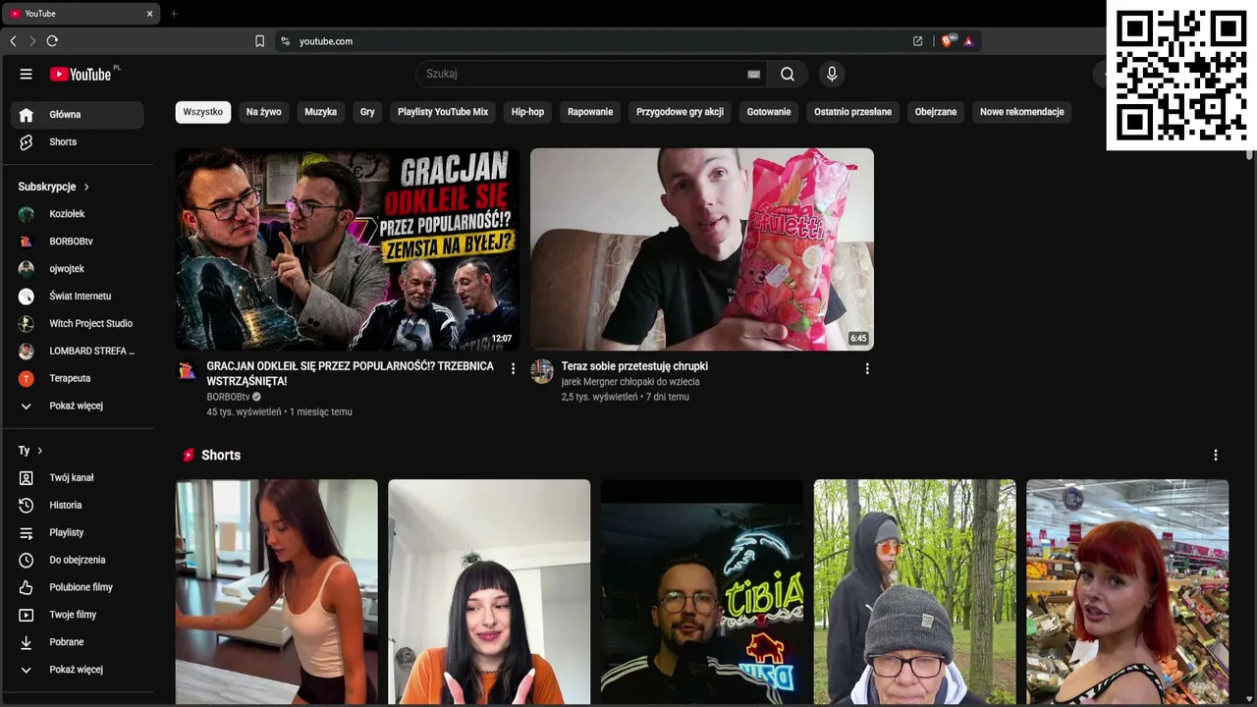Filter by Ostatnio przesłane chip
1257x707 pixels.
(853, 112)
